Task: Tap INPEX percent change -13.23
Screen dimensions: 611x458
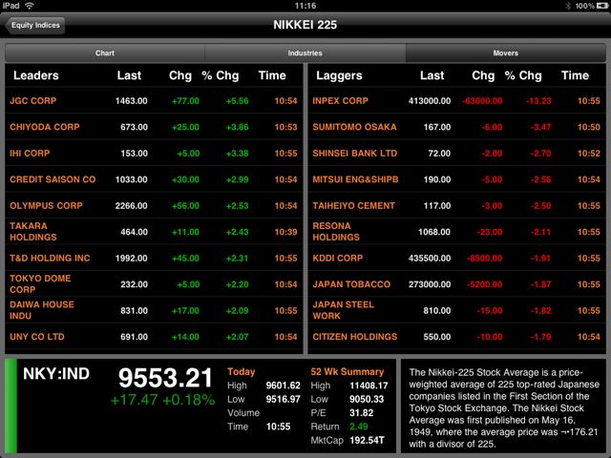Action: (x=538, y=101)
